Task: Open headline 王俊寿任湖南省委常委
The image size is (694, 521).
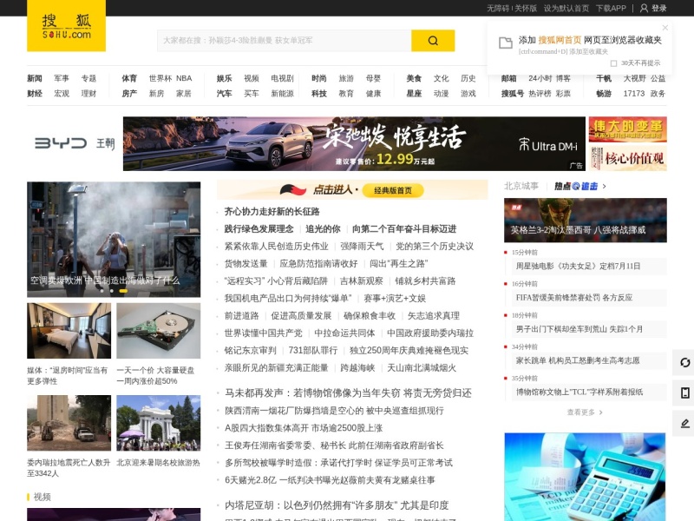Action: pyautogui.click(x=334, y=445)
